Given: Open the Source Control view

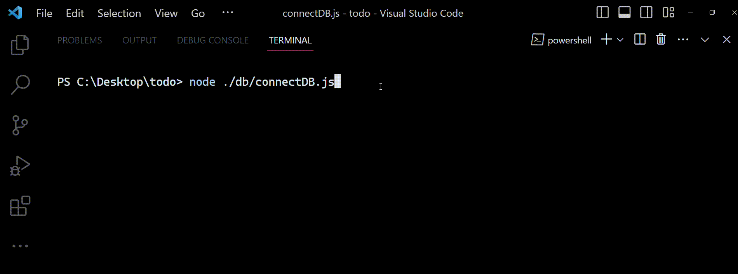Looking at the screenshot, I should click(19, 125).
